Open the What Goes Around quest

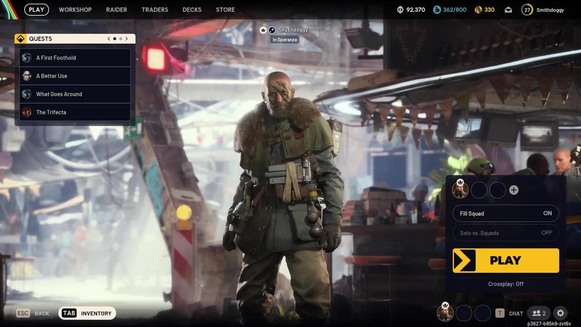tap(75, 94)
